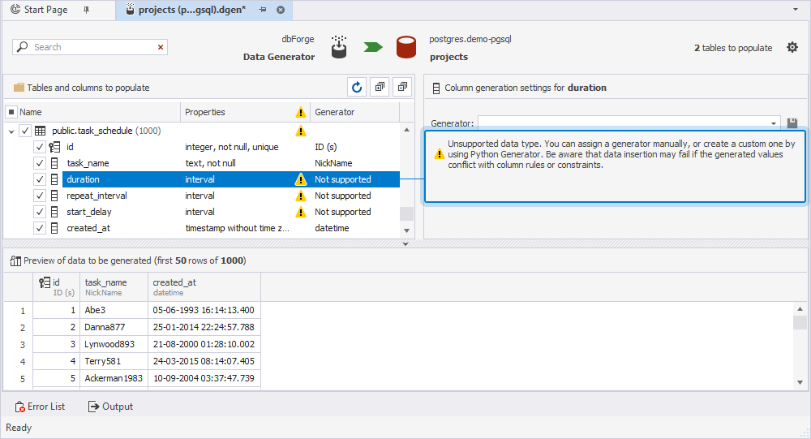
Task: Click the refresh tables icon
Action: [357, 87]
